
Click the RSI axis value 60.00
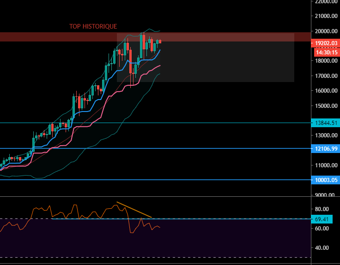(322, 229)
